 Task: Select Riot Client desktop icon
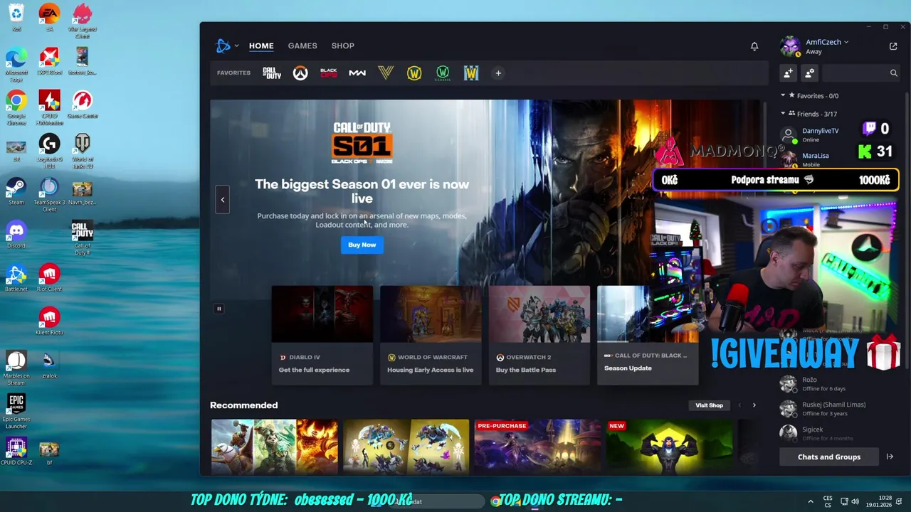coord(49,279)
